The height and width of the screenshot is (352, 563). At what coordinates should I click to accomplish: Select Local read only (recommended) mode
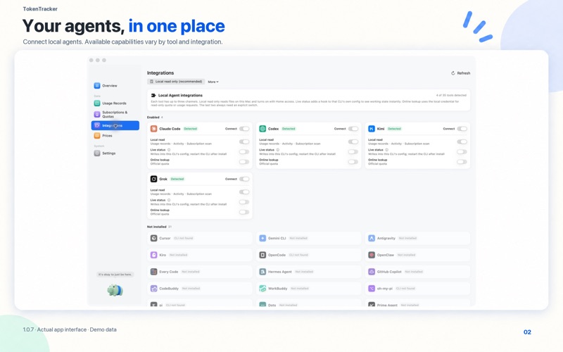[x=176, y=82]
